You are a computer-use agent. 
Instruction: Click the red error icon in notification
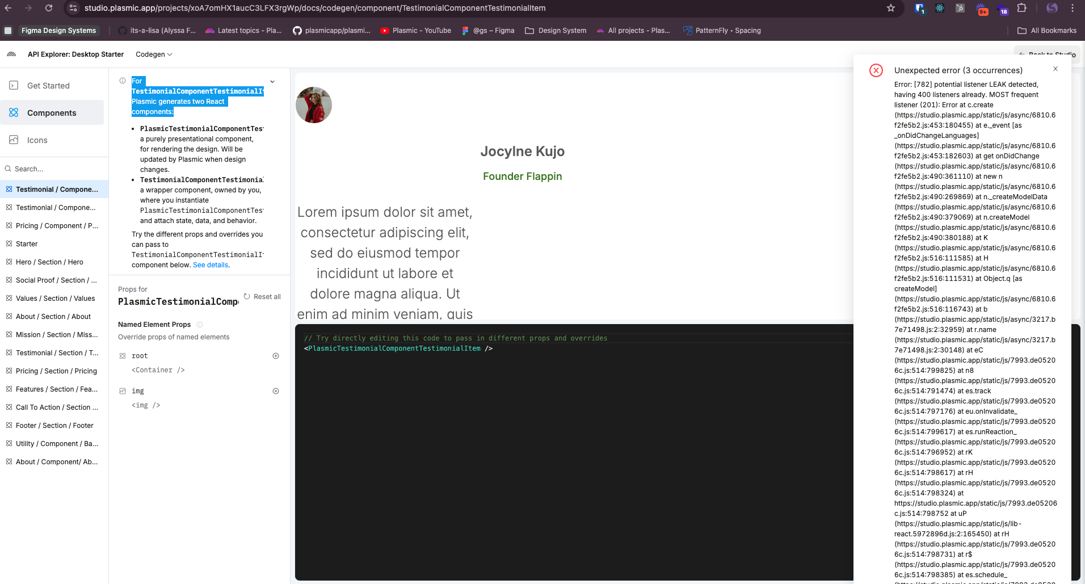coord(876,70)
